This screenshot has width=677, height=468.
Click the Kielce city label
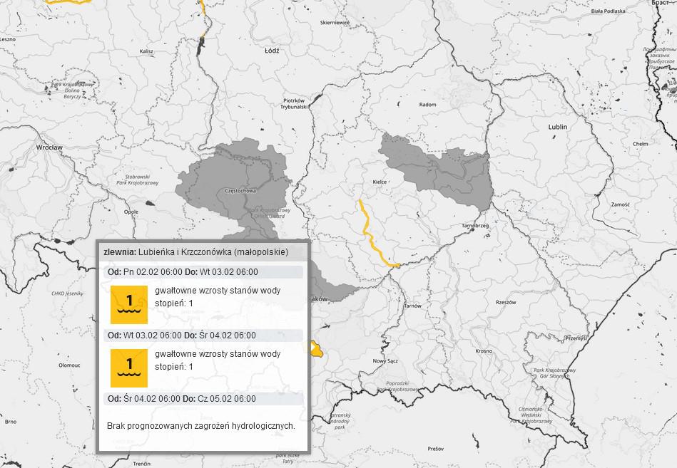point(380,182)
